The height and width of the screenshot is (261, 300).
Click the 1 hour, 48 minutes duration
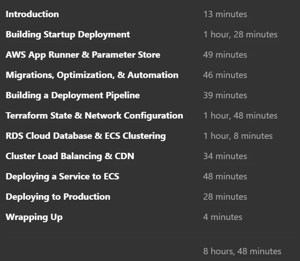click(x=240, y=116)
